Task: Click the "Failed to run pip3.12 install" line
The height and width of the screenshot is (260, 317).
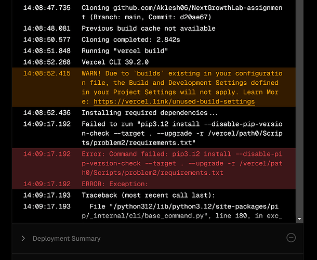Action: point(154,133)
